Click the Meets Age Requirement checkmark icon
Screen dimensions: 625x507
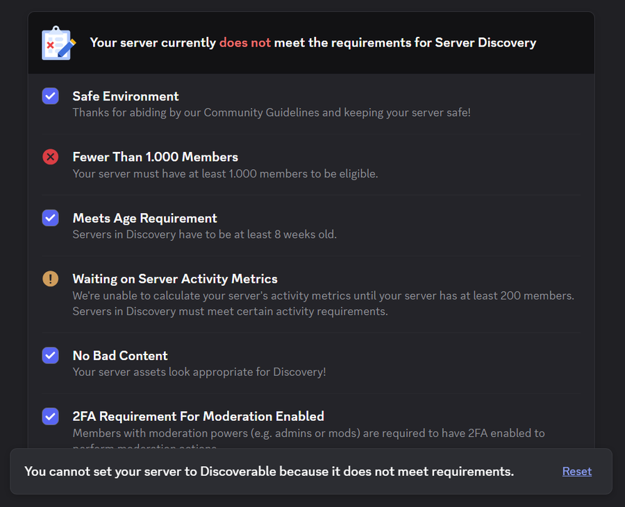(x=51, y=218)
